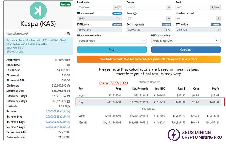Image resolution: width=226 pixels, height=144 pixels.
Task: Copy the current Difficulty value
Action: tap(68, 86)
